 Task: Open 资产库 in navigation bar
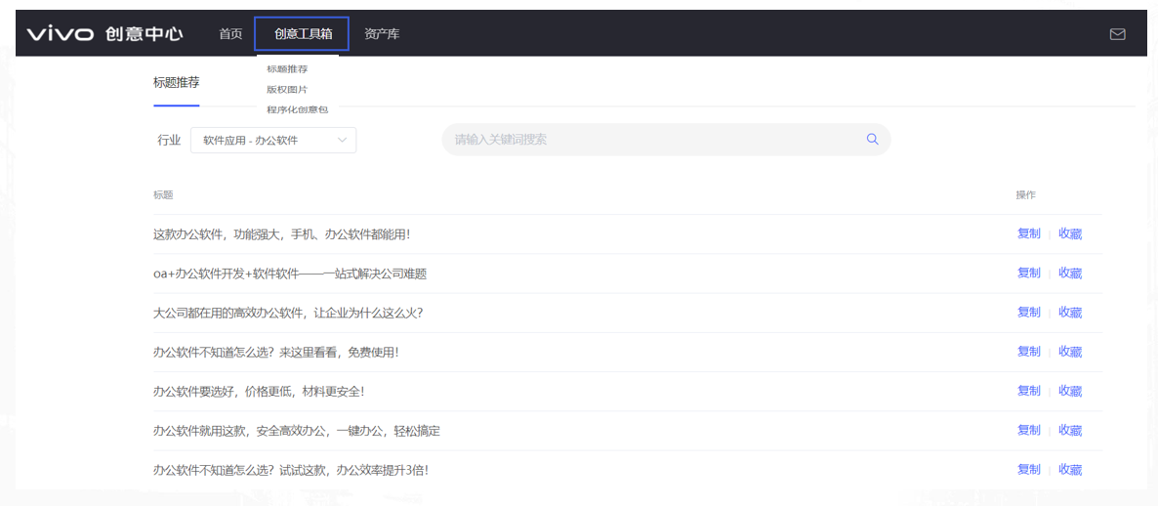382,34
